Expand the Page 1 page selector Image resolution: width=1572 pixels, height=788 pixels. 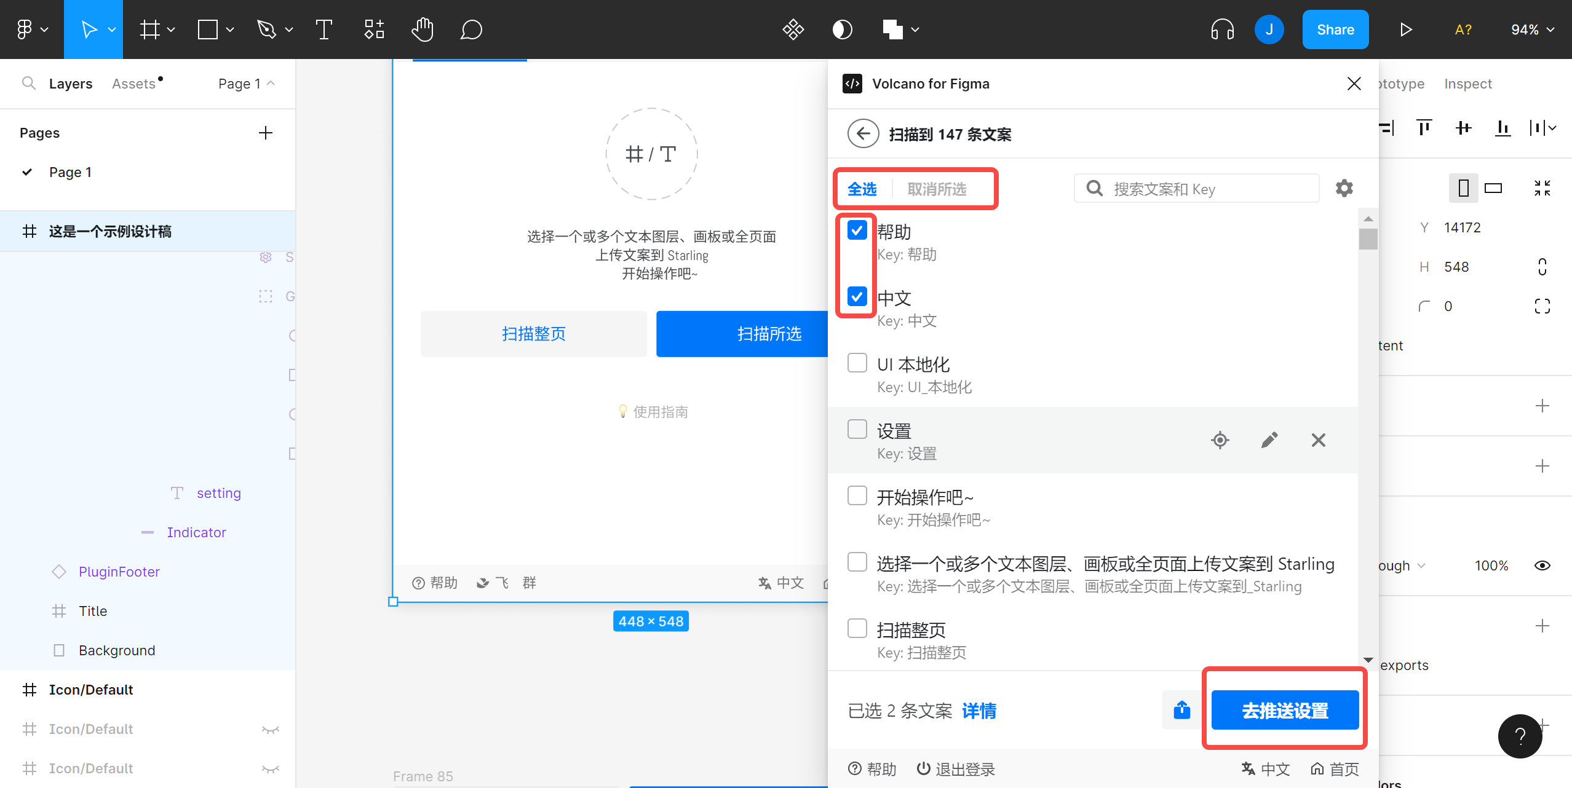coord(246,84)
